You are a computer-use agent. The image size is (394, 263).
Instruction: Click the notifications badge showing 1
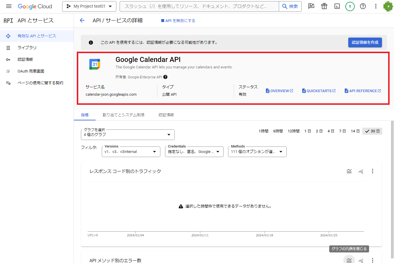pyautogui.click(x=350, y=6)
